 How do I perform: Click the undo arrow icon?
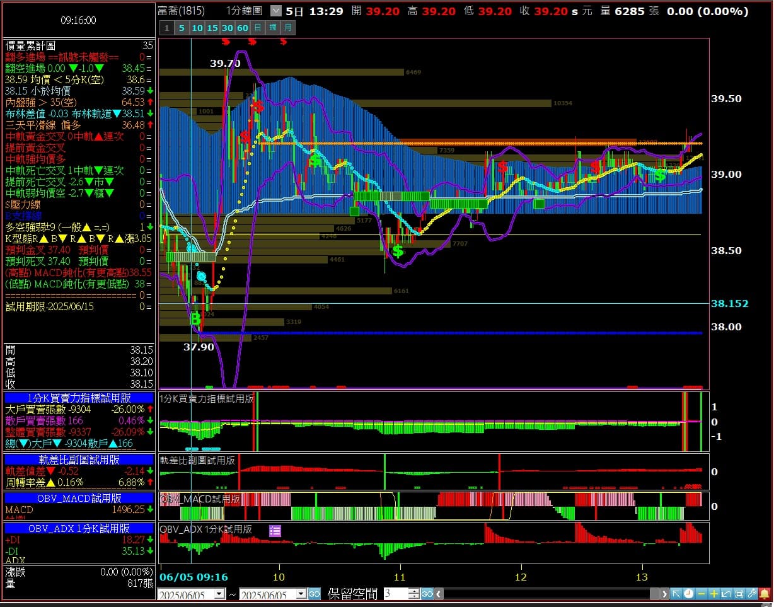(x=727, y=594)
